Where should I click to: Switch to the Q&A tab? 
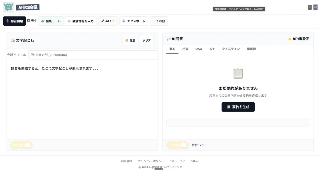click(x=199, y=49)
